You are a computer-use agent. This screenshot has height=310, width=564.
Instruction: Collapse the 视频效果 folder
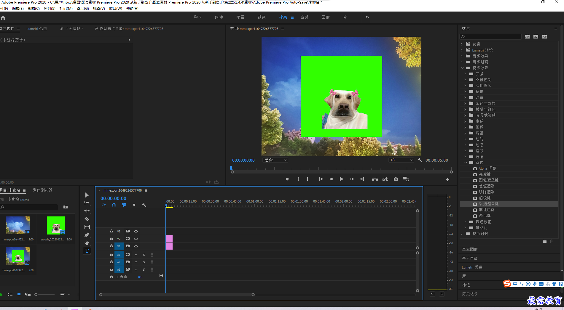[462, 68]
